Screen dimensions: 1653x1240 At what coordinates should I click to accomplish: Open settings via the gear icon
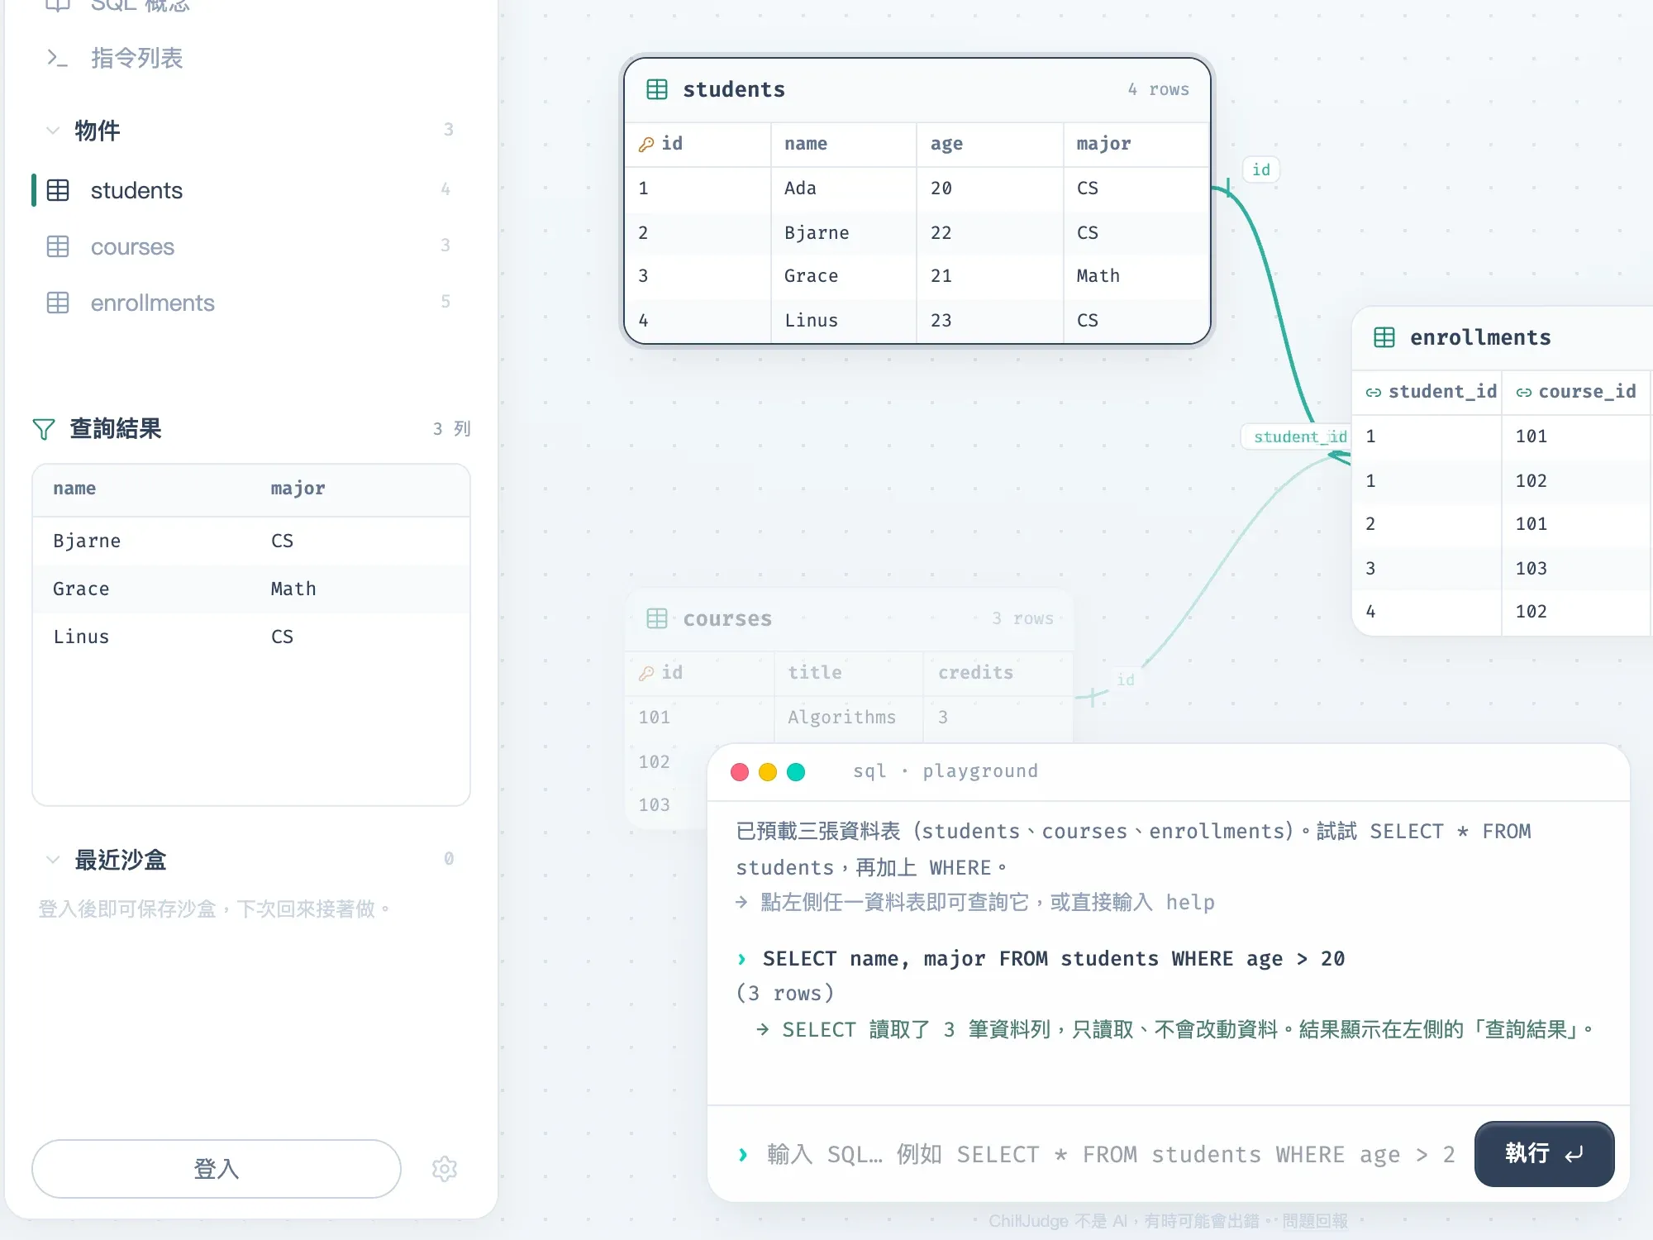[x=445, y=1168]
